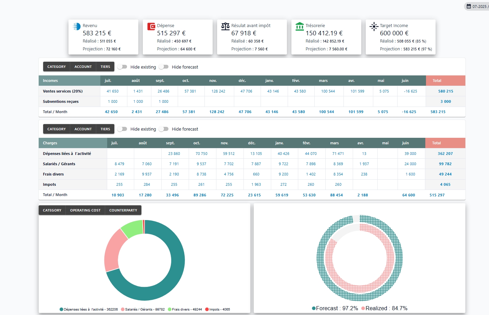The image size is (489, 315).
Task: Enable Hide existing for the Incomes table
Action: click(122, 67)
